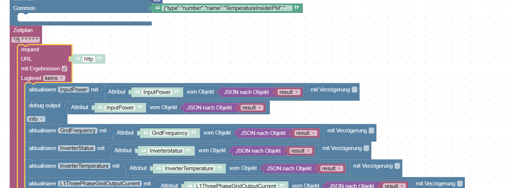Toggle 'mit Verzögerung' in InverterTemperature row

point(397,166)
